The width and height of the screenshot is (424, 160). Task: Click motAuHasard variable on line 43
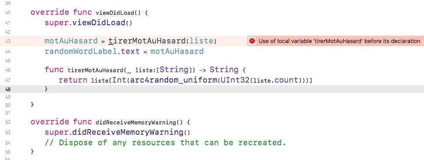[x=71, y=41]
